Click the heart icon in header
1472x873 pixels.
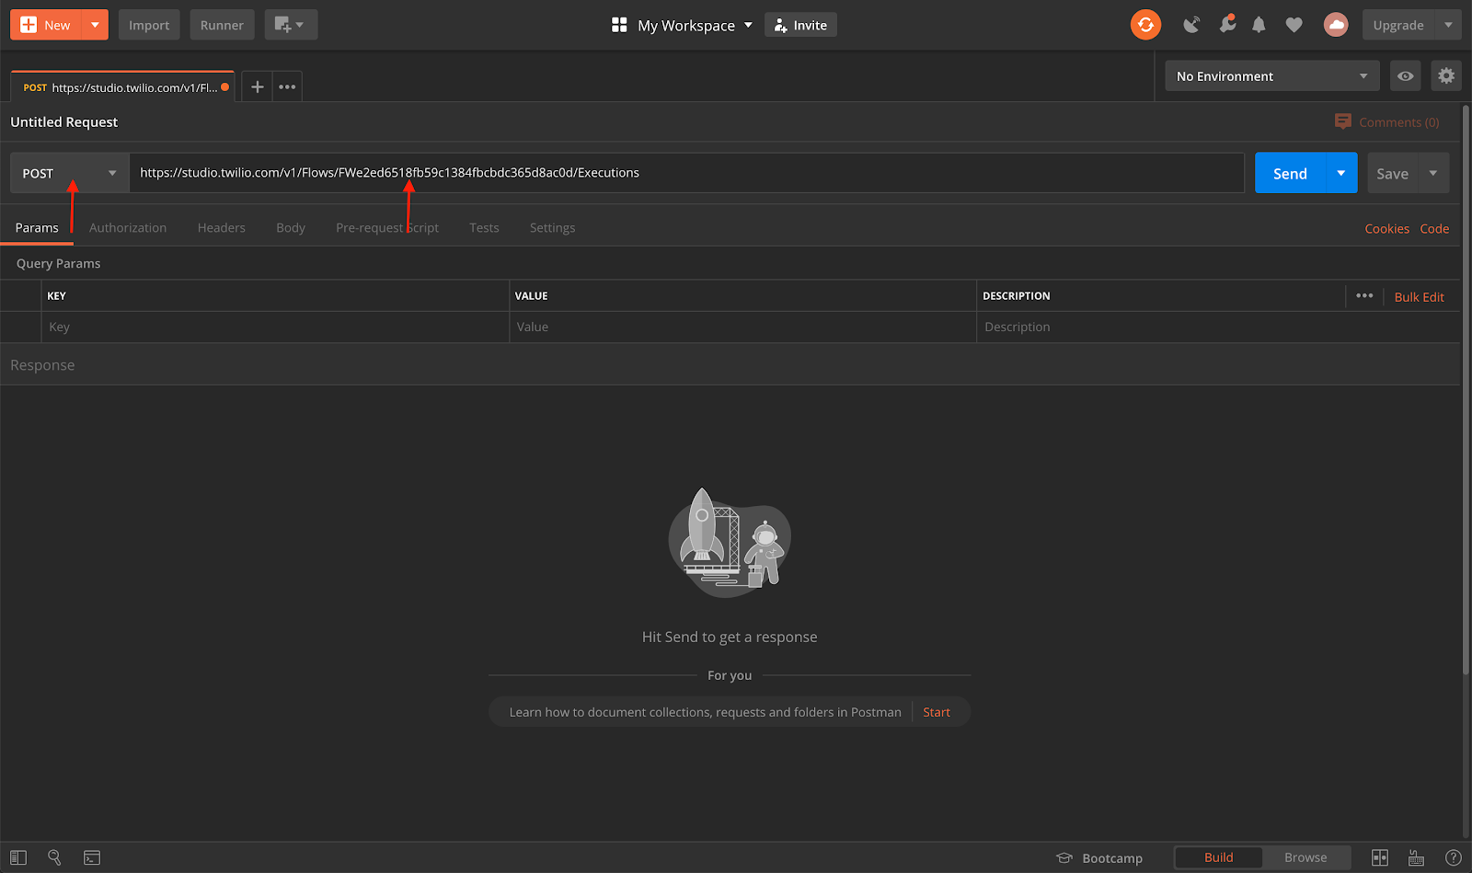1294,25
